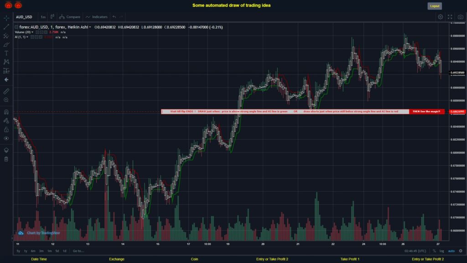Activate the zoom in tool

tap(6, 100)
